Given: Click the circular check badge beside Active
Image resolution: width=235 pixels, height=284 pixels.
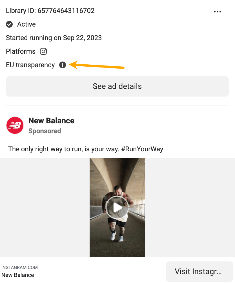Looking at the screenshot, I should click(9, 24).
